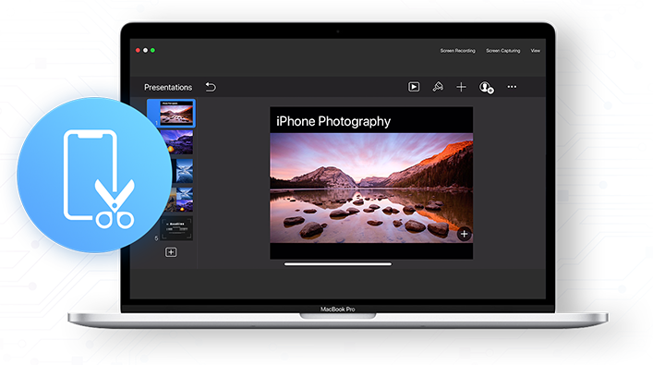Click the plus button on the photo
Screen dimensions: 653x365
pos(464,234)
